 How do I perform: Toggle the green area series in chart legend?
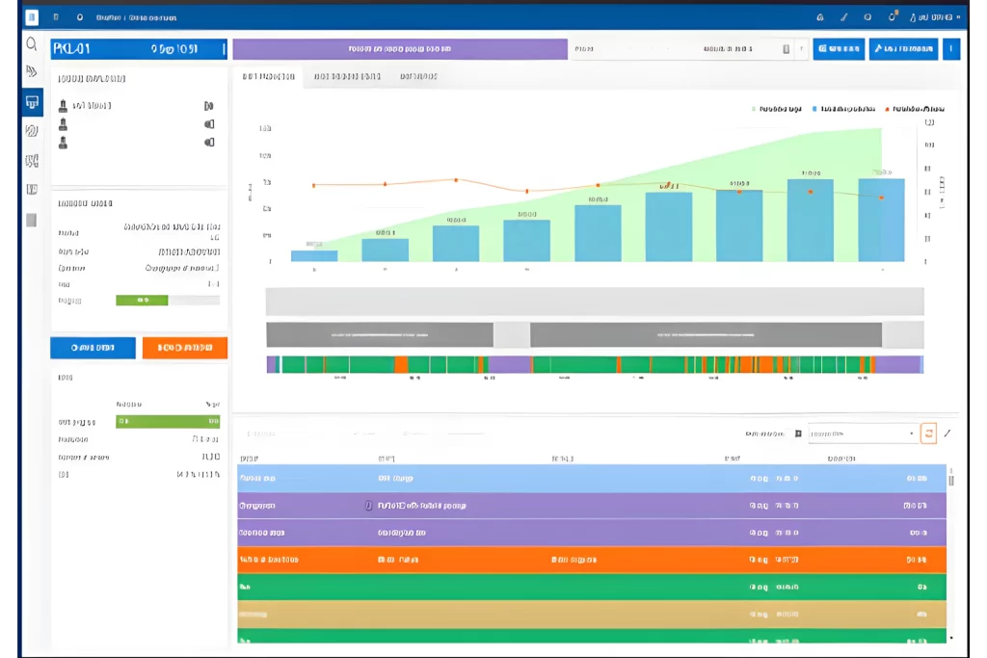coord(777,110)
